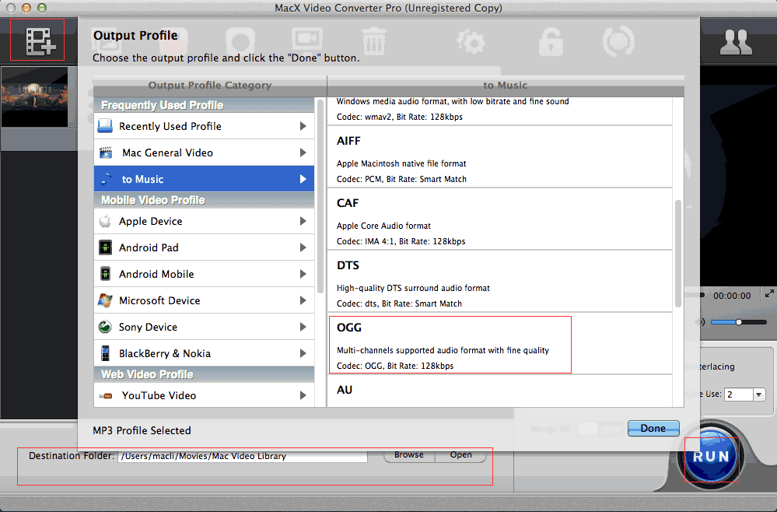The width and height of the screenshot is (777, 512).
Task: Expand the BlackBerry & Nokia arrow
Action: pos(303,353)
